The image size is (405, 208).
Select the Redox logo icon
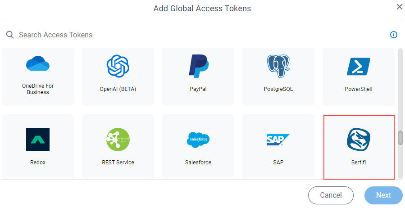(38, 140)
